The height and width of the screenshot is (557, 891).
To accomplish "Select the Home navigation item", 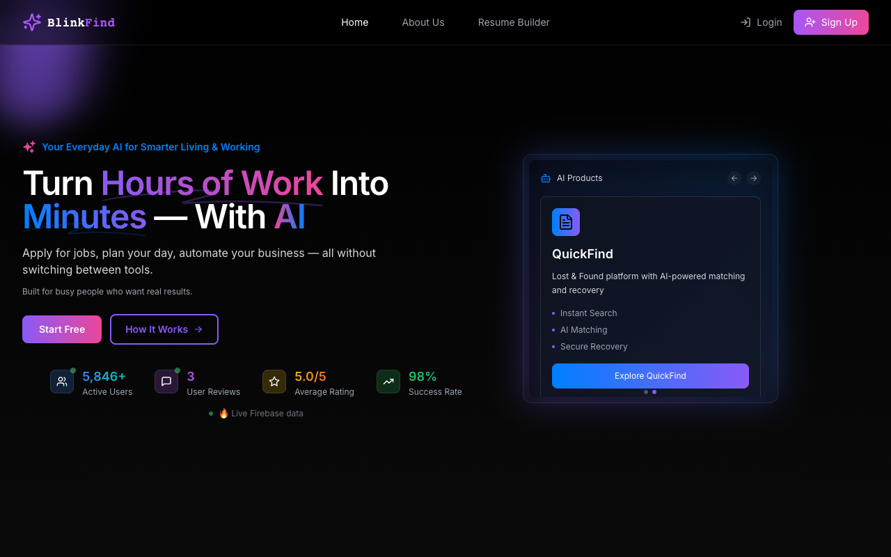I will click(x=354, y=22).
